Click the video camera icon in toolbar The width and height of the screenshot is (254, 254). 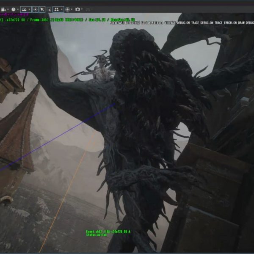click(3, 9)
